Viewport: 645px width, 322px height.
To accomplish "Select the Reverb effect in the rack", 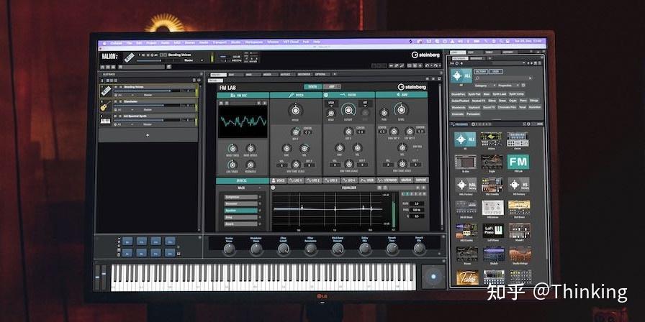I will 241,224.
